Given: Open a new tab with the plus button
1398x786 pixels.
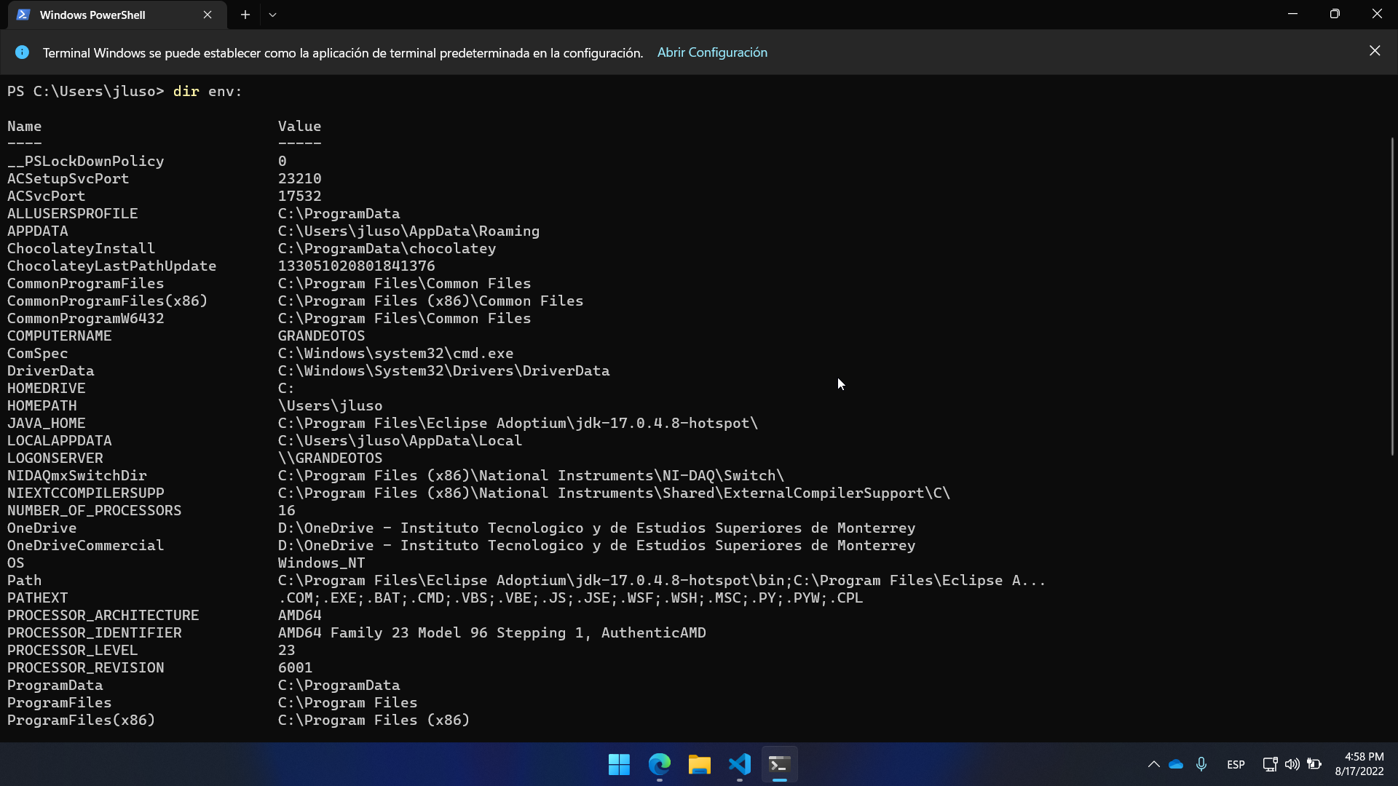Looking at the screenshot, I should (x=245, y=15).
